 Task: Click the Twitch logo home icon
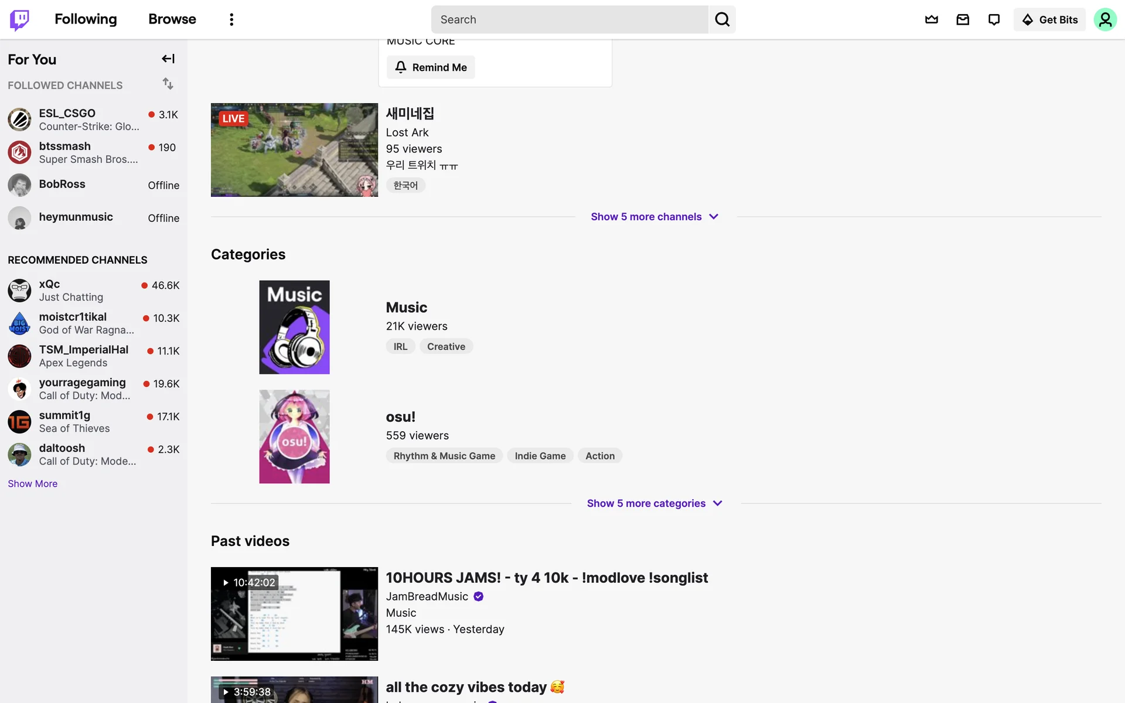pyautogui.click(x=19, y=19)
